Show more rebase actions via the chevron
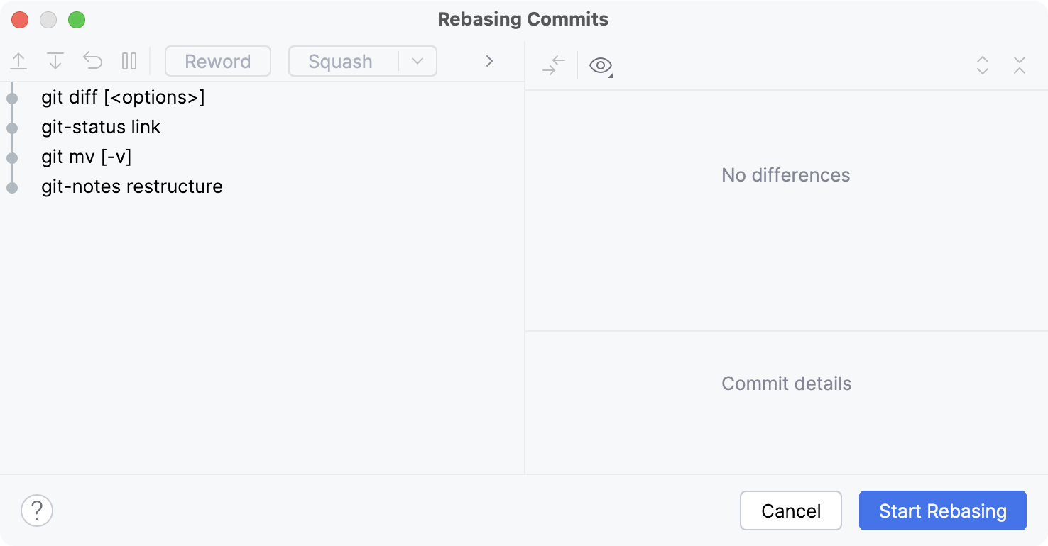Viewport: 1048px width, 546px height. (488, 61)
